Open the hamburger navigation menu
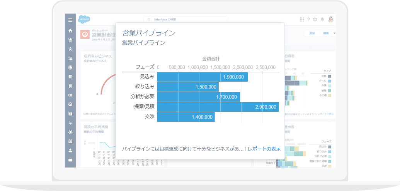Screen dimensions: 400x191 pos(70,20)
